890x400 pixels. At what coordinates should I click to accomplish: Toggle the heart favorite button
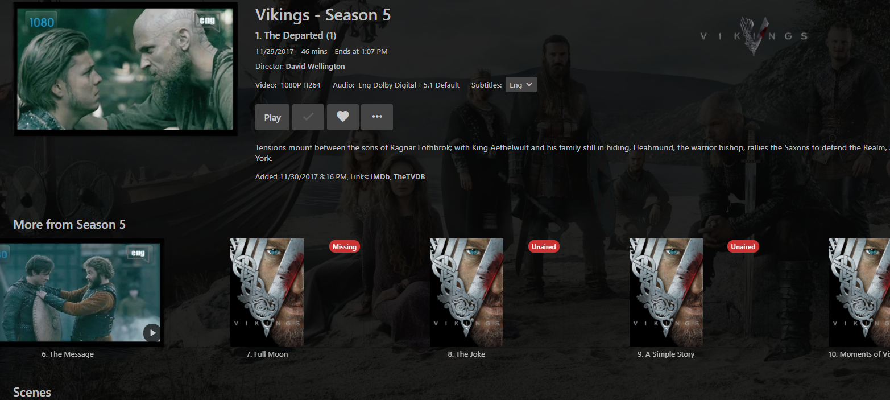coord(342,117)
